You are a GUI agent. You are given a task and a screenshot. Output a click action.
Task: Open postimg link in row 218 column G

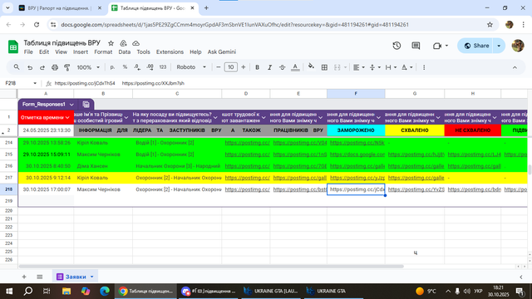coord(416,189)
